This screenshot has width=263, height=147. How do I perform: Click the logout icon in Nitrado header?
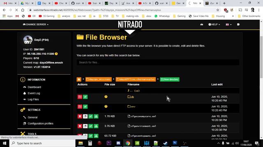click(x=238, y=24)
